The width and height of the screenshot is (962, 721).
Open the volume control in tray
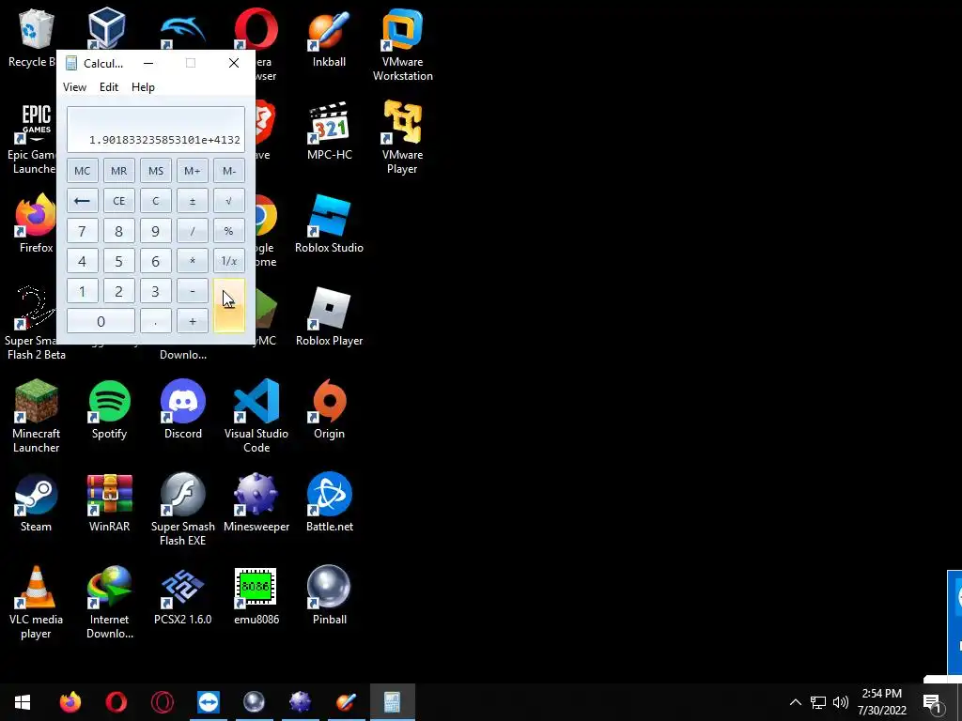[x=841, y=702]
